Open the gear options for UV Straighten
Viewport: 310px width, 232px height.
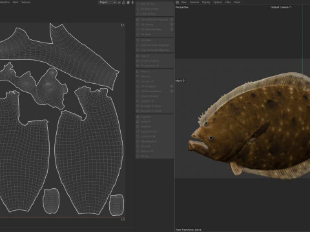click(x=172, y=86)
